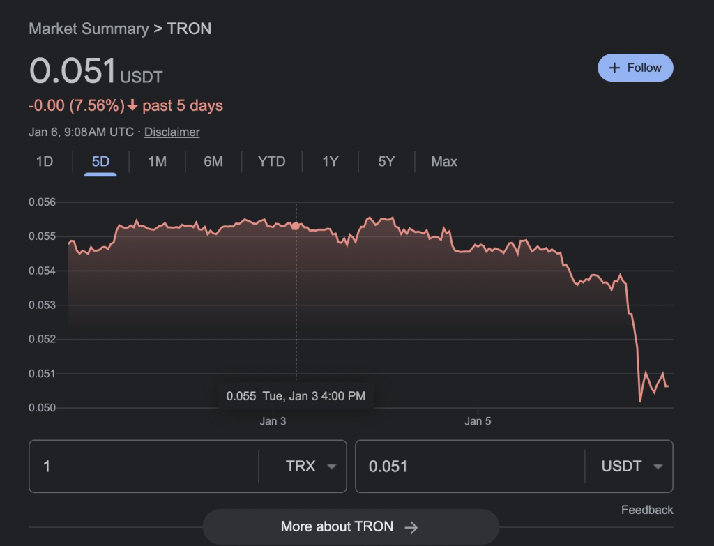Select the 5D time range tab
Image resolution: width=714 pixels, height=546 pixels.
click(x=100, y=162)
